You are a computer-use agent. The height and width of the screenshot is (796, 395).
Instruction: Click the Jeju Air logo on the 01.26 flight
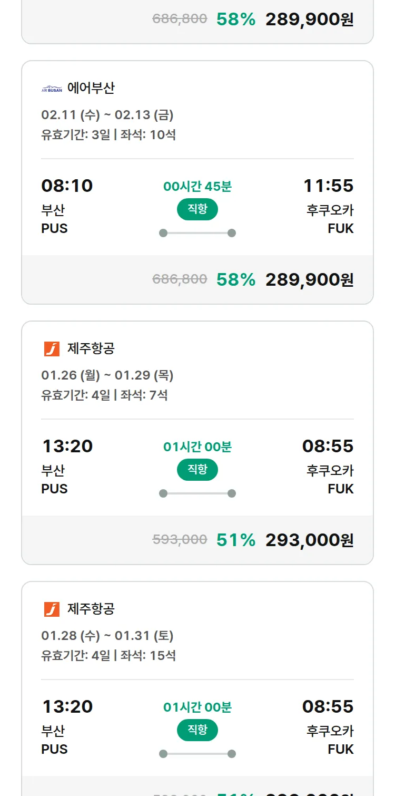pos(52,349)
